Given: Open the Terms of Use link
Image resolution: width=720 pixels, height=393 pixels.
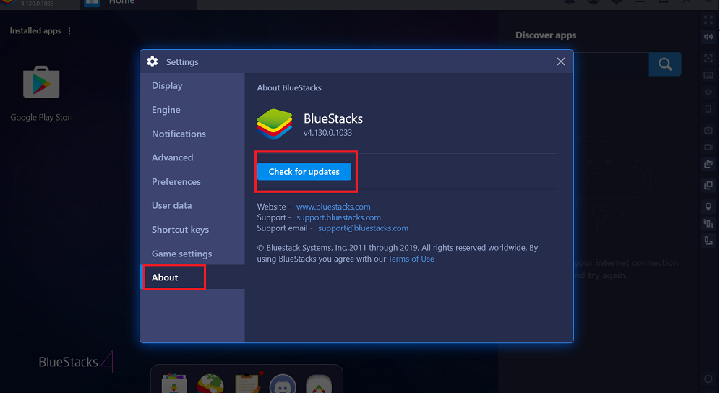Looking at the screenshot, I should 411,259.
